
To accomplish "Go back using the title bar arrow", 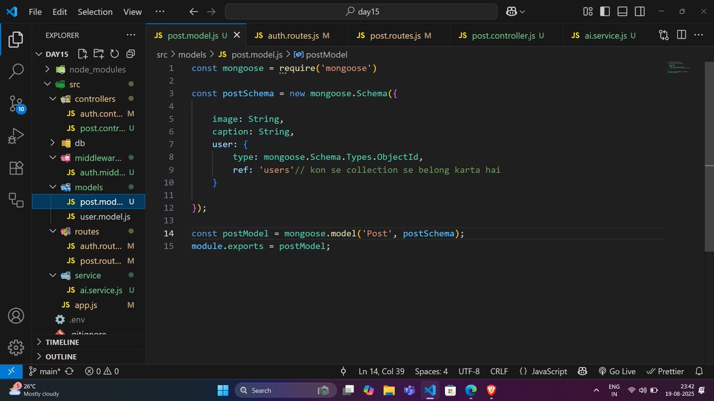I will pos(193,11).
